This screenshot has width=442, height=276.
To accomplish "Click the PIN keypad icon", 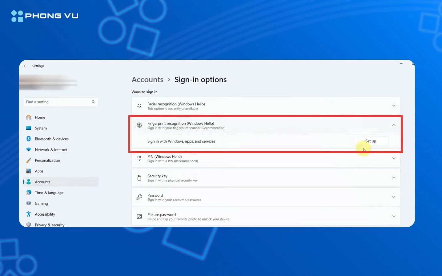I will (139, 158).
